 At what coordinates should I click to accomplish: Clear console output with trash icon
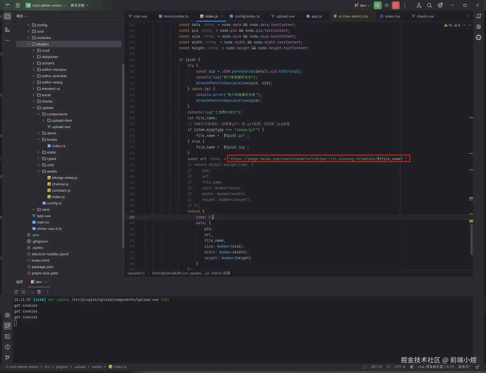(39, 292)
